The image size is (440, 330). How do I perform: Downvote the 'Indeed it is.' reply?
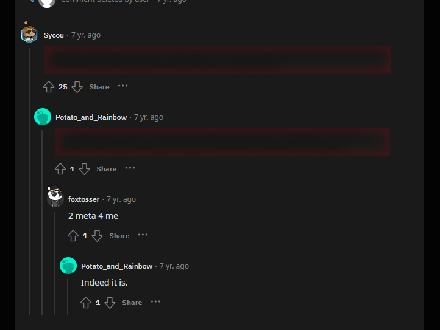(110, 303)
